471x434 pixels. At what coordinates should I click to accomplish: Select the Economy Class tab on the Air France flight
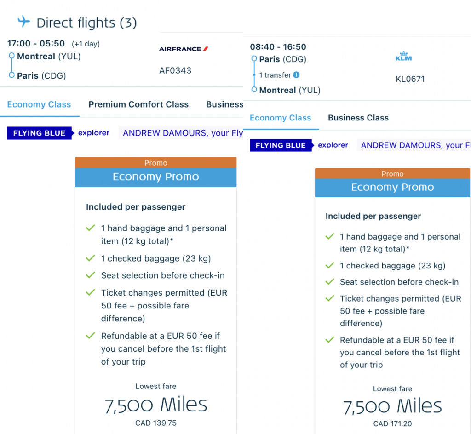tap(40, 104)
